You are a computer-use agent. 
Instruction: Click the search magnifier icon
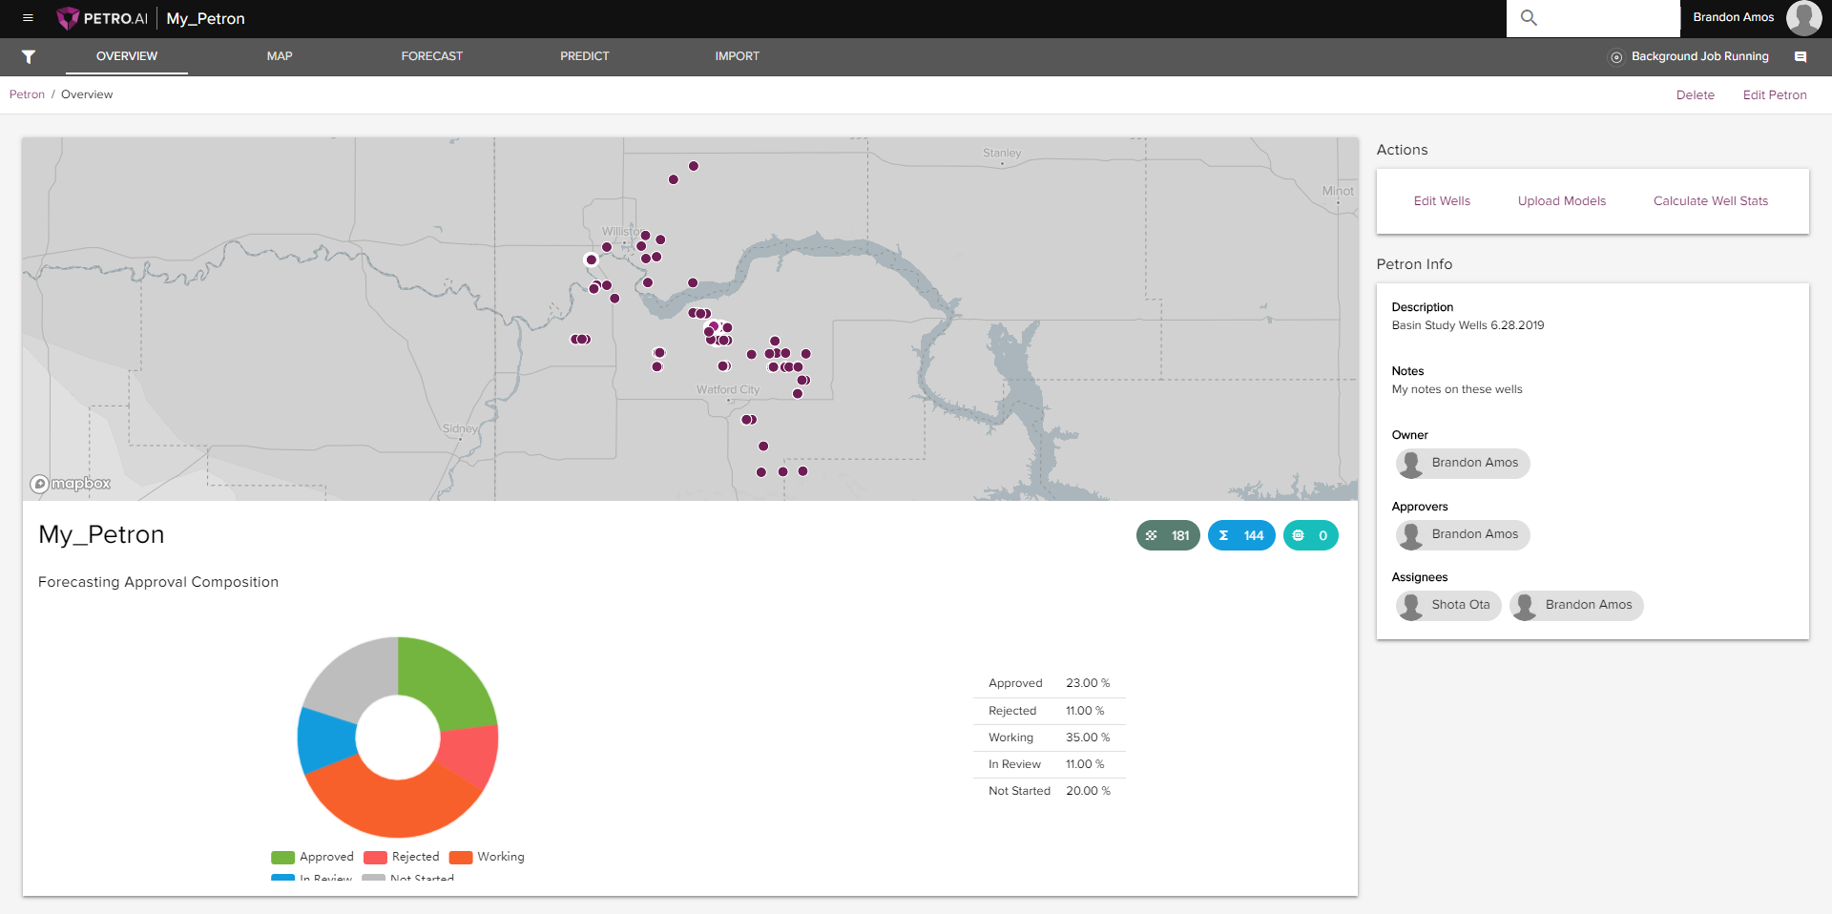pyautogui.click(x=1529, y=18)
